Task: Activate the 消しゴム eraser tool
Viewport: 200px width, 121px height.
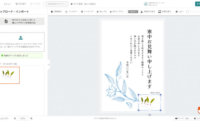Action: (101, 12)
